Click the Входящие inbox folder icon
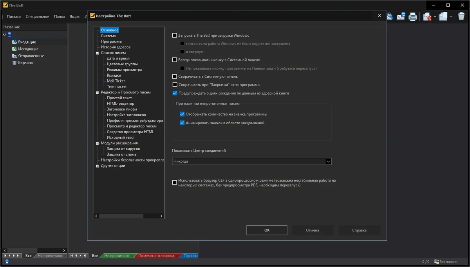 14,42
